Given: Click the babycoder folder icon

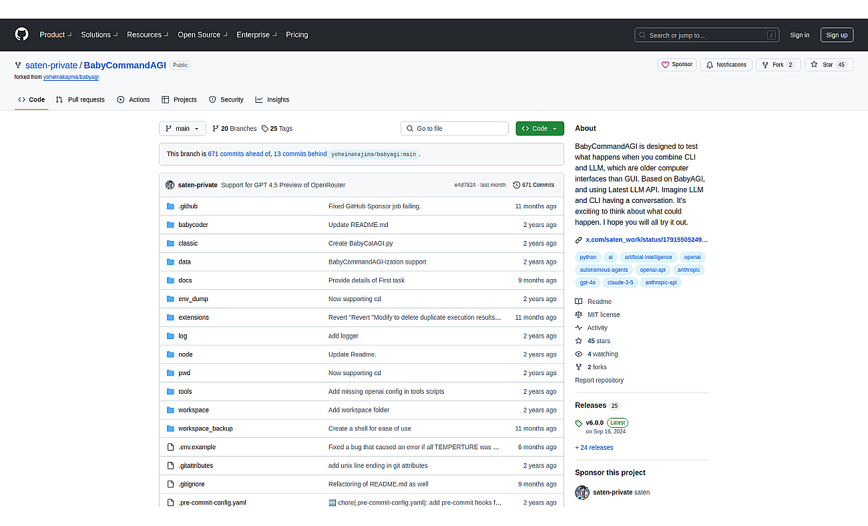Looking at the screenshot, I should 170,225.
